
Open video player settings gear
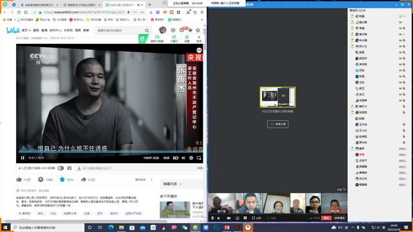[x=191, y=158]
